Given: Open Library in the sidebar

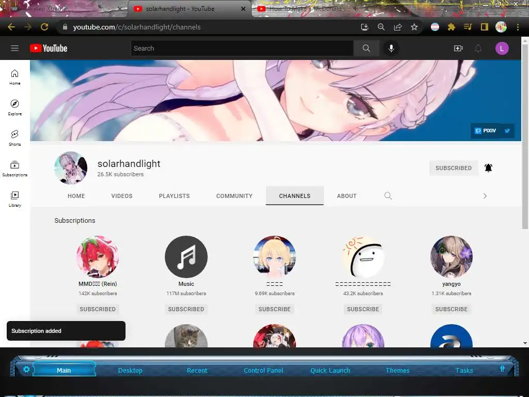Looking at the screenshot, I should point(15,199).
